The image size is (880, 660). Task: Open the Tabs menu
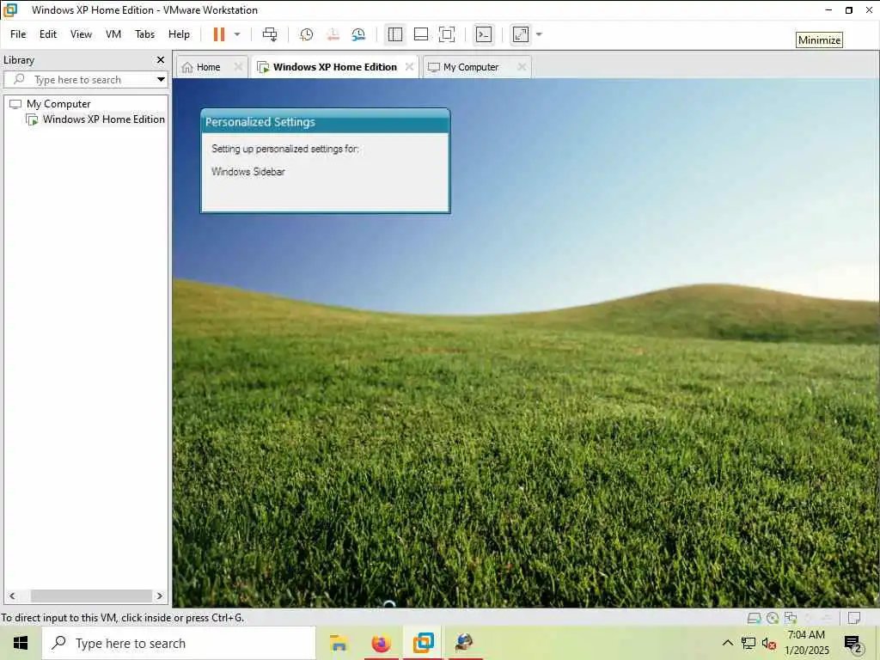144,34
